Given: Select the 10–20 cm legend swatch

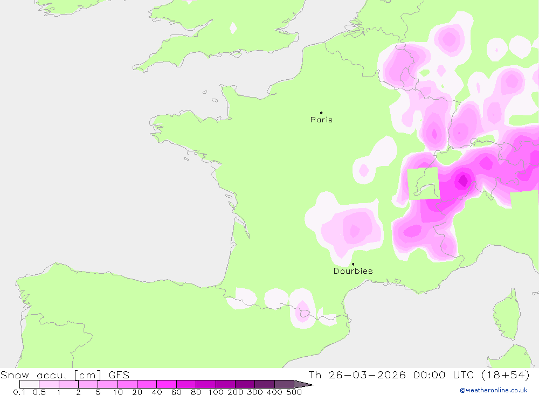Looking at the screenshot, I should pos(128,384).
